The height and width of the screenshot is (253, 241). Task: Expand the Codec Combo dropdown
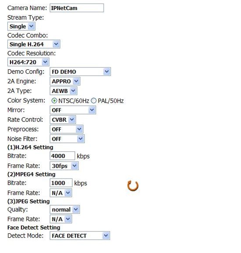(34, 44)
